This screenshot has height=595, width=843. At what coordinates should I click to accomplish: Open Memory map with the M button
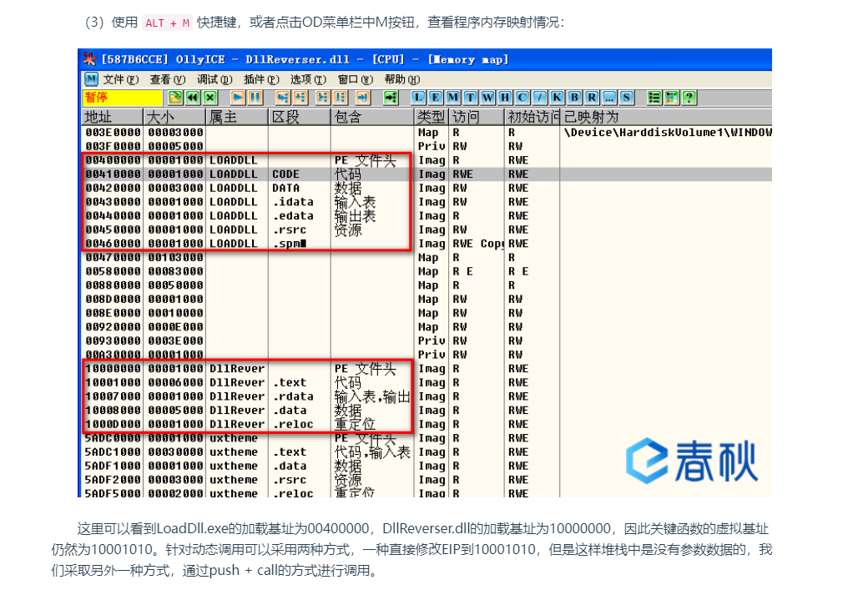coord(452,98)
